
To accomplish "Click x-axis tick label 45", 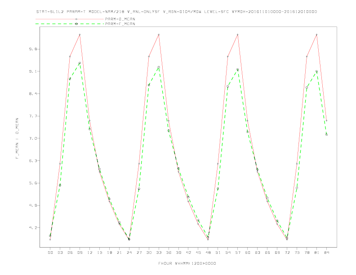I will point(198,253).
